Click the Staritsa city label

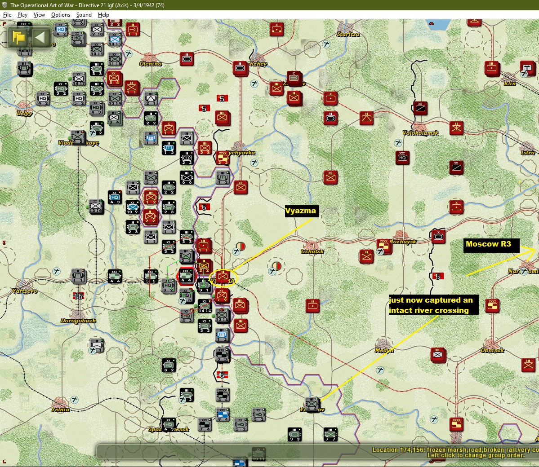[348, 34]
